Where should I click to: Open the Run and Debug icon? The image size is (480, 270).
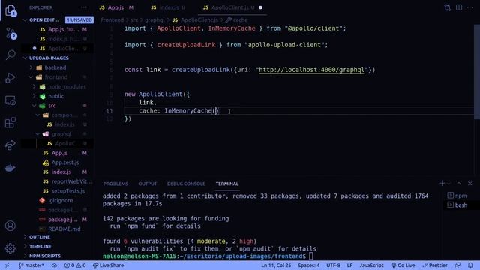click(10, 78)
